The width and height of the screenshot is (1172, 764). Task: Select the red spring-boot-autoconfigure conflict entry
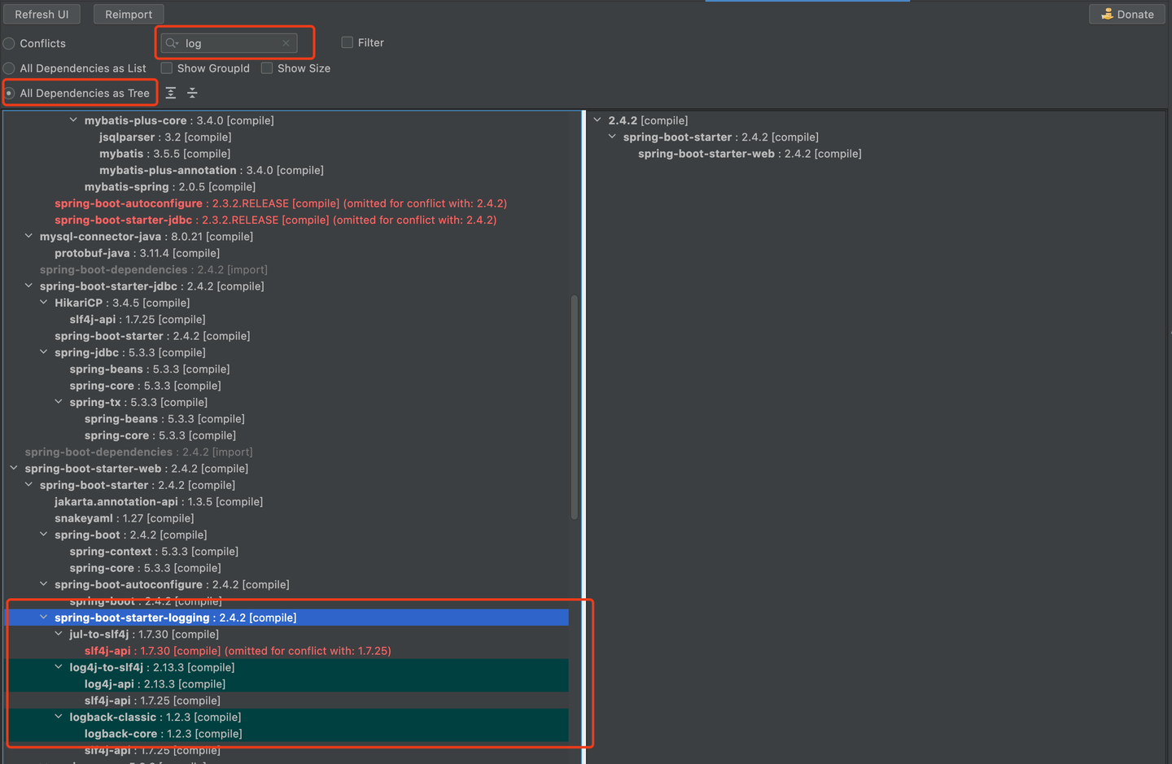(x=128, y=203)
